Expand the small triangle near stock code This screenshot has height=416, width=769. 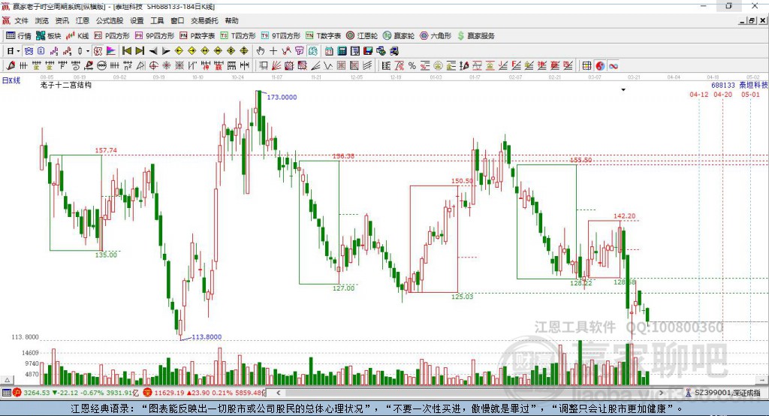[623, 90]
